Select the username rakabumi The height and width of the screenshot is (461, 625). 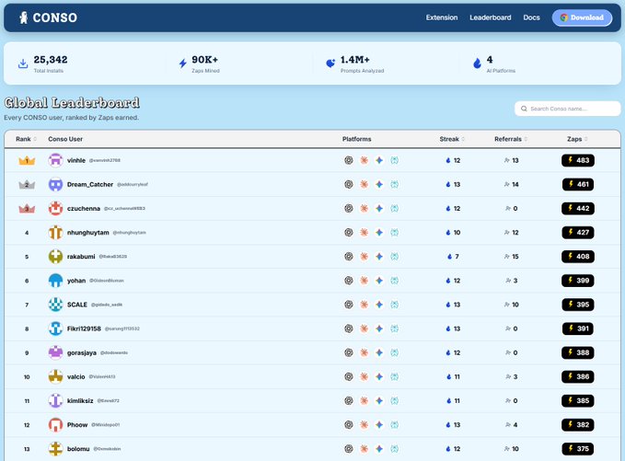point(81,257)
